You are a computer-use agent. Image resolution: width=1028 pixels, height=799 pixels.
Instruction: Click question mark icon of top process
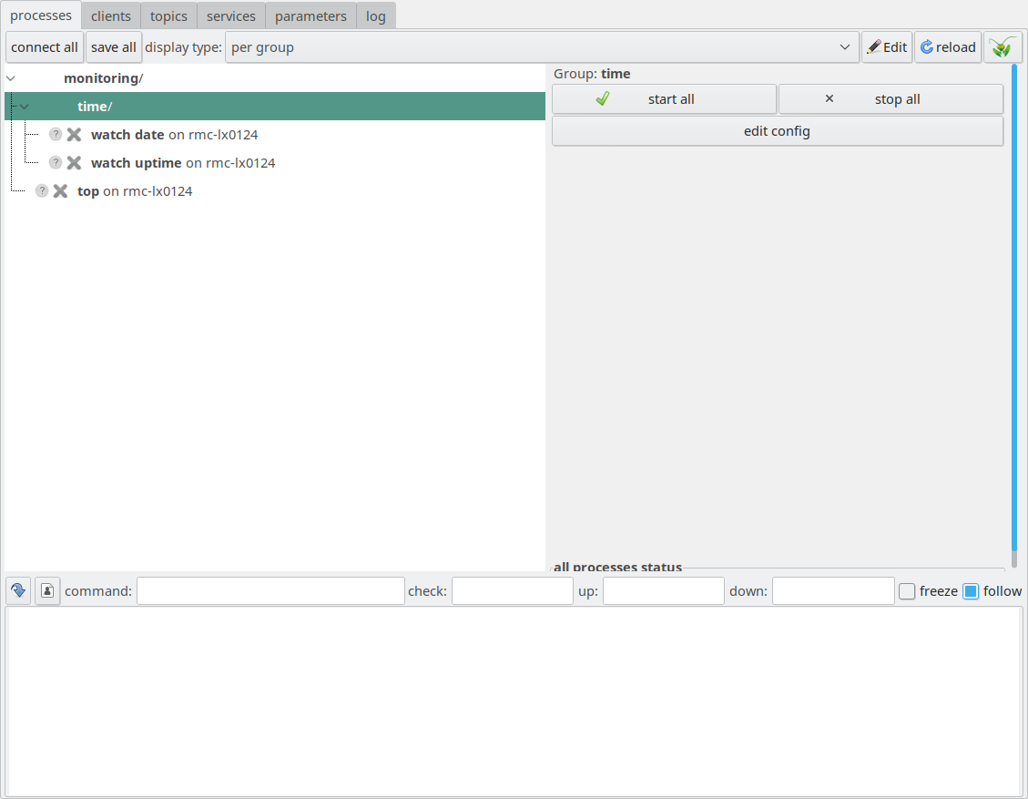pyautogui.click(x=42, y=191)
